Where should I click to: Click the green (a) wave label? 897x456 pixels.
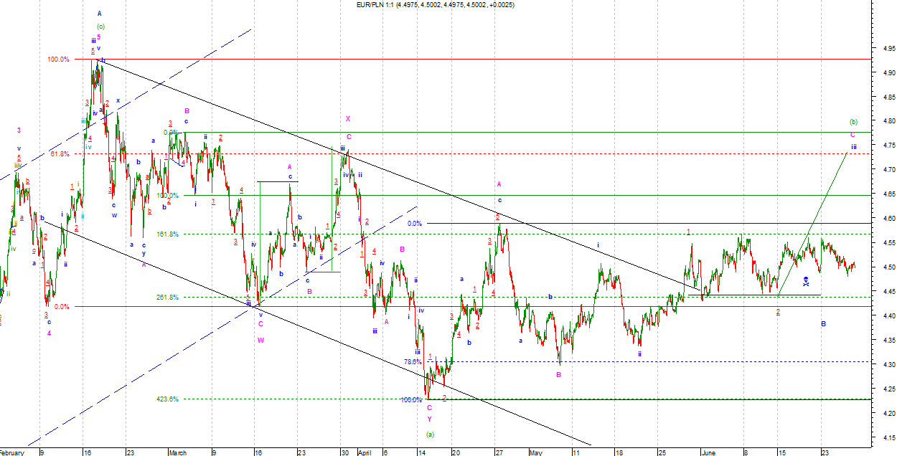pos(430,434)
